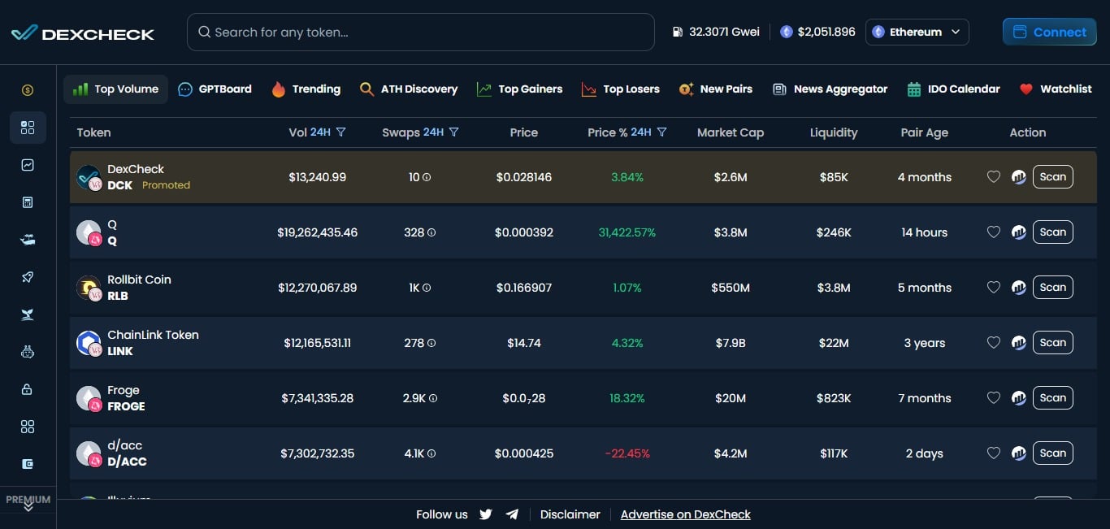Image resolution: width=1110 pixels, height=529 pixels.
Task: Click the Rollbit Coin token logo
Action: [x=88, y=288]
